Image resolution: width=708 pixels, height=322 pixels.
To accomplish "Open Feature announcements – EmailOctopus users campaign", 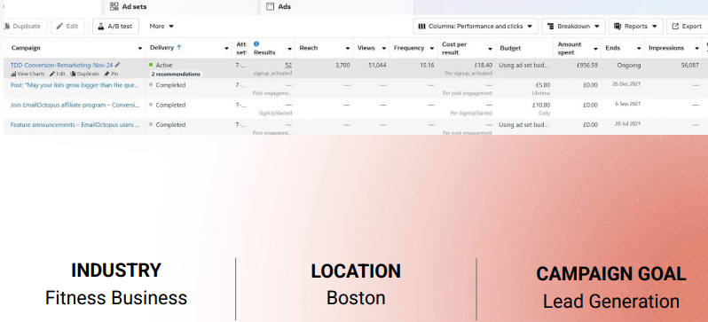I will pyautogui.click(x=75, y=125).
